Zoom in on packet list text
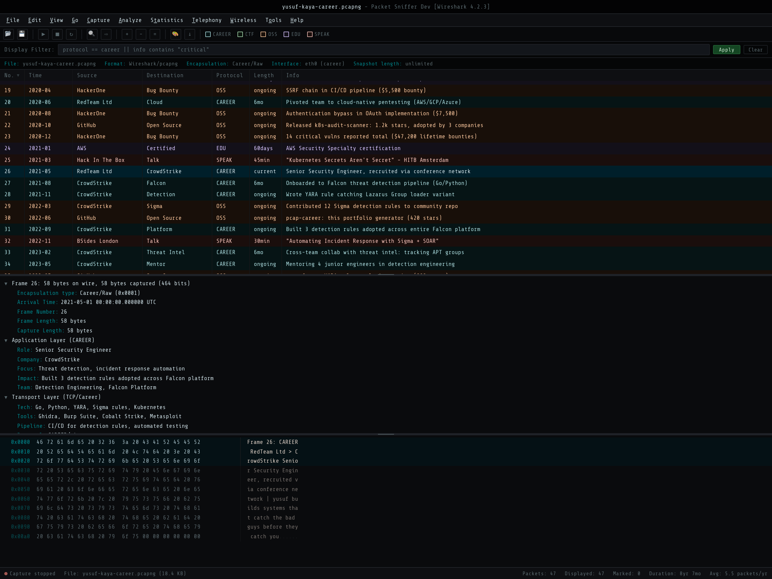 coord(127,34)
